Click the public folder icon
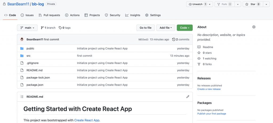273x123 pixels. point(22,49)
